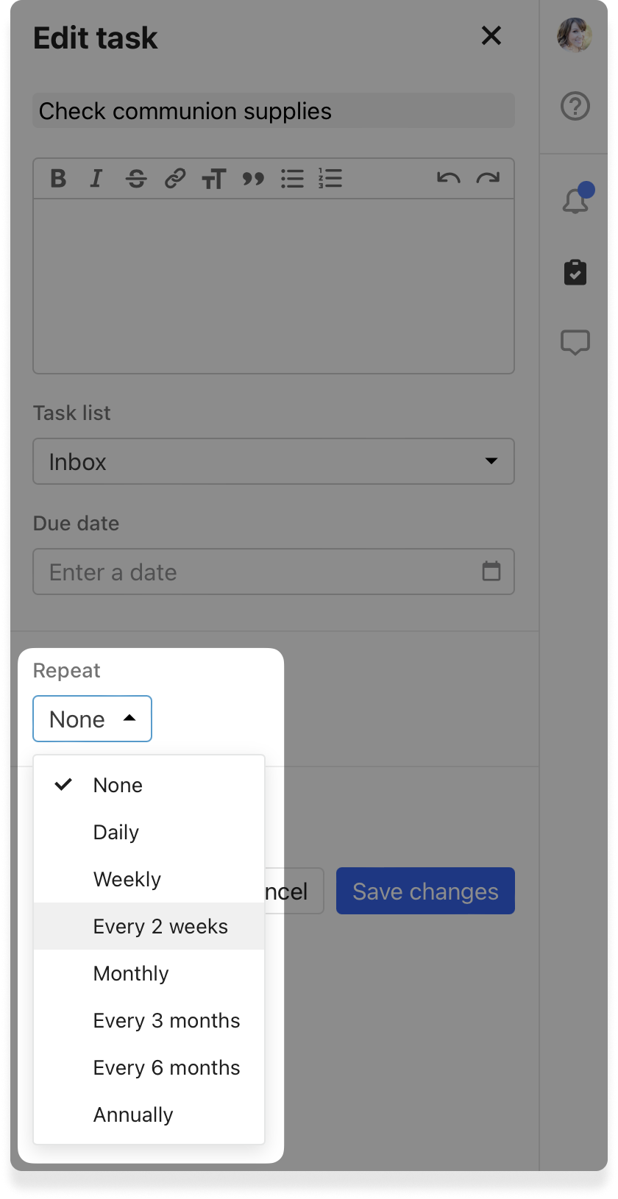Toggle bold formatting in the editor
This screenshot has height=1199, width=618.
click(x=58, y=179)
